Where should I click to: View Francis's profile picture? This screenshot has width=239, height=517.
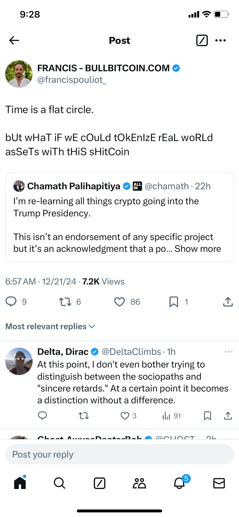click(x=19, y=74)
